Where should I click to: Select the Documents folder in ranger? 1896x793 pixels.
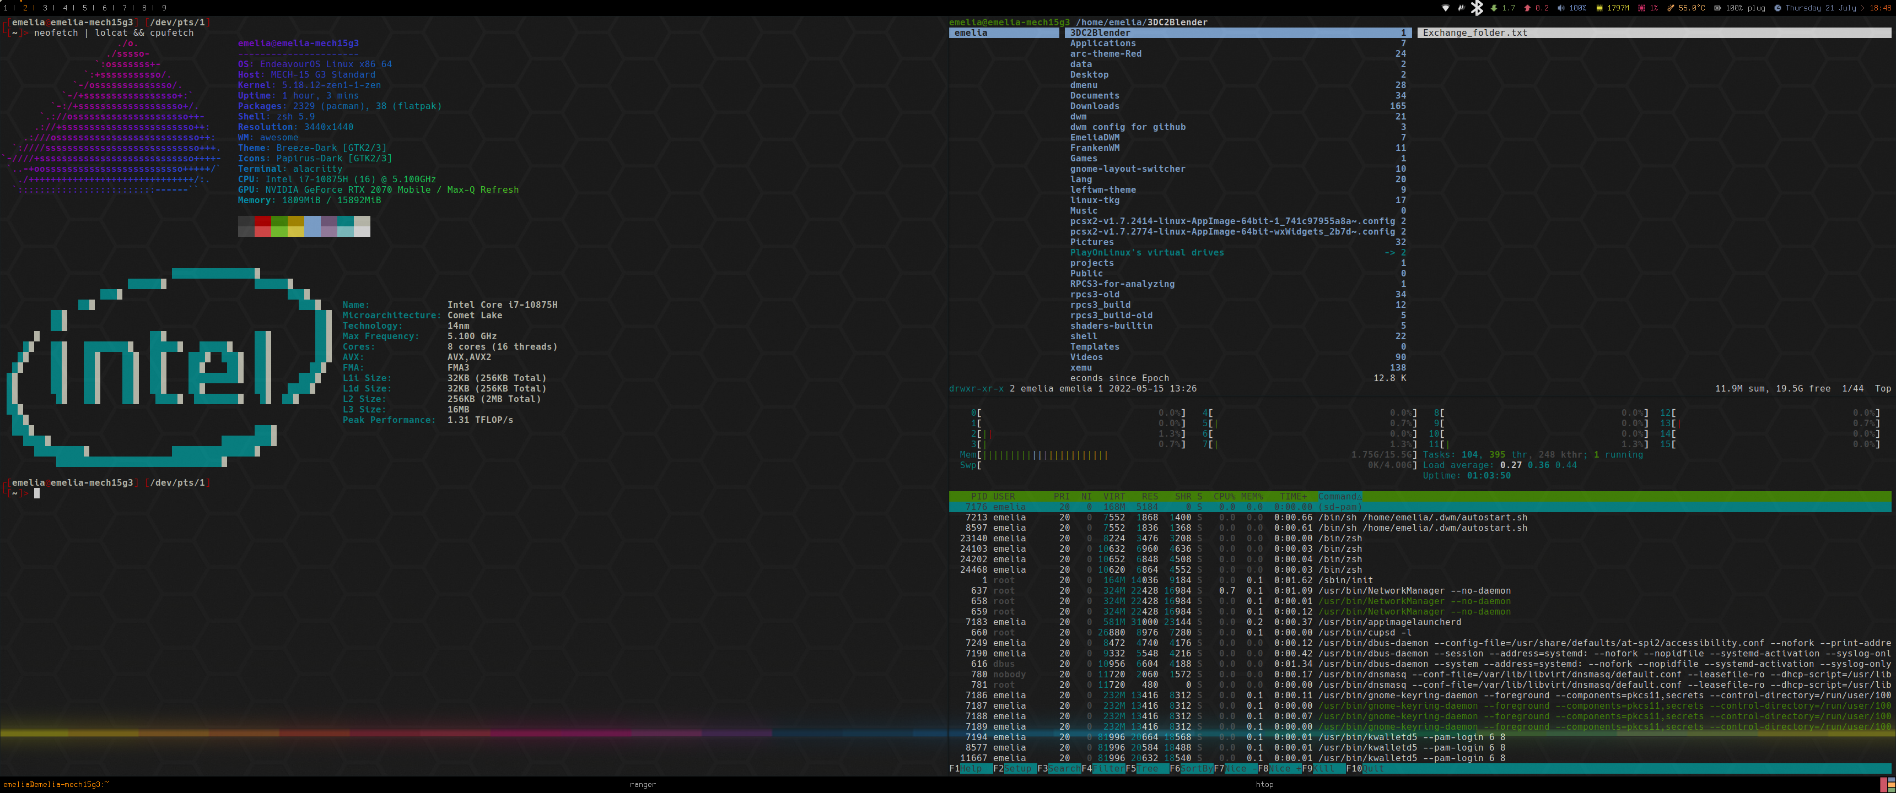[1238, 96]
